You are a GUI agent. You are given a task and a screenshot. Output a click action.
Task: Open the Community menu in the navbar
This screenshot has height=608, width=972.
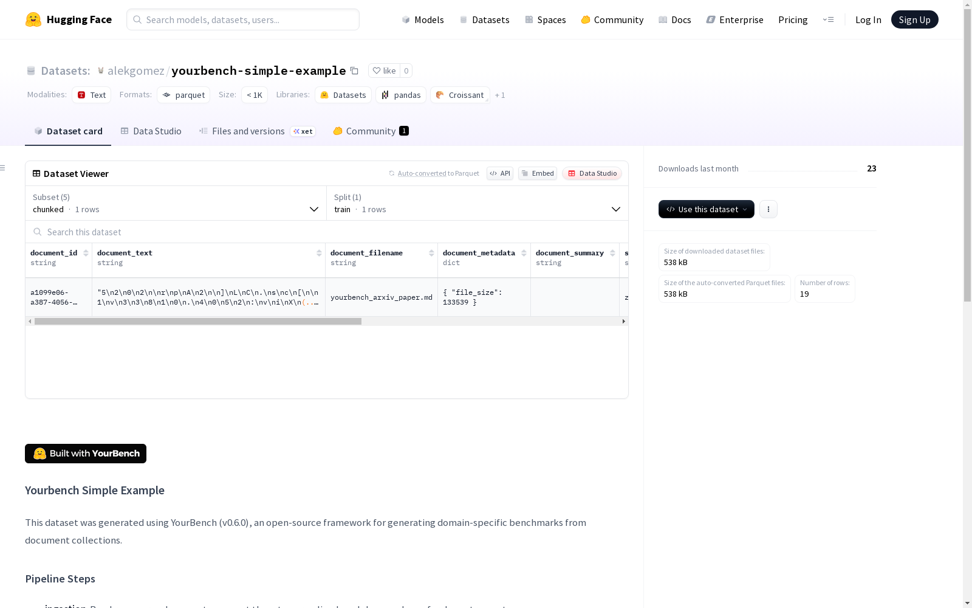tap(612, 19)
